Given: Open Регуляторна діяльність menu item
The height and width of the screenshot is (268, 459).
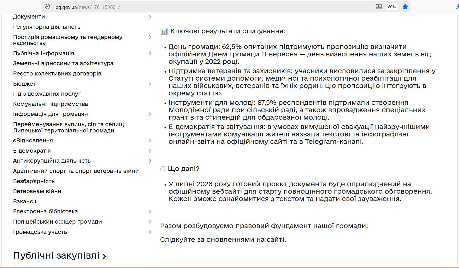Looking at the screenshot, I should 47,27.
